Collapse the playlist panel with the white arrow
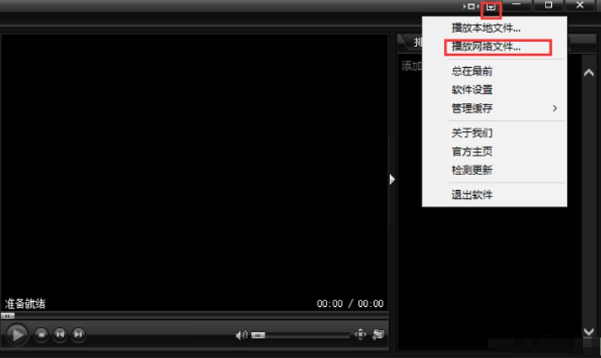The height and width of the screenshot is (358, 601). (392, 179)
